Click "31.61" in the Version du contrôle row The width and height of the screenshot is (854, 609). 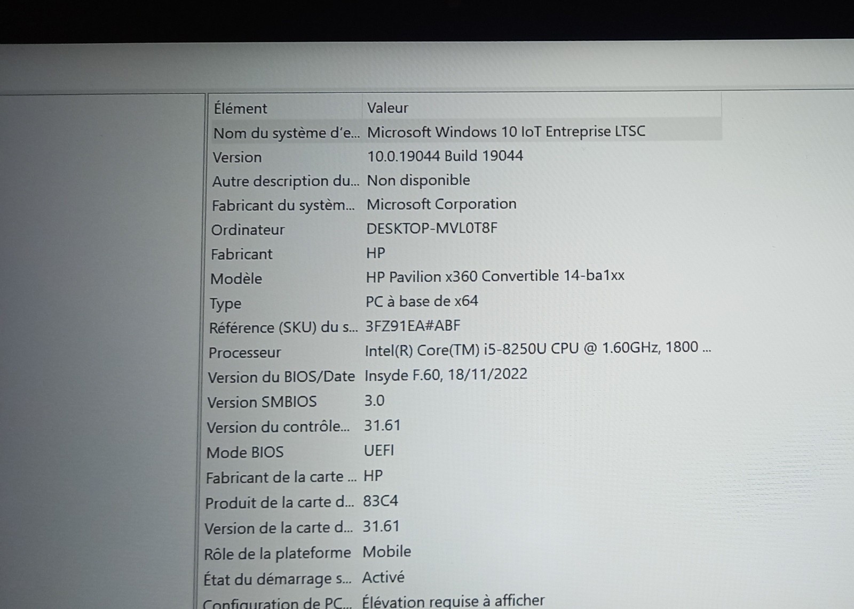click(x=382, y=426)
